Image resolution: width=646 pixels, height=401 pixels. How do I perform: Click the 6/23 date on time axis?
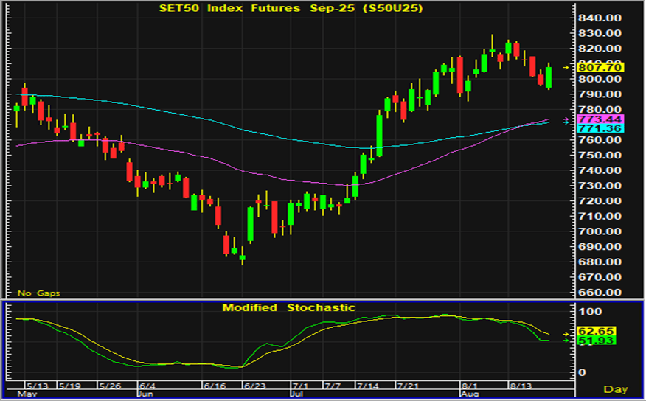click(254, 386)
